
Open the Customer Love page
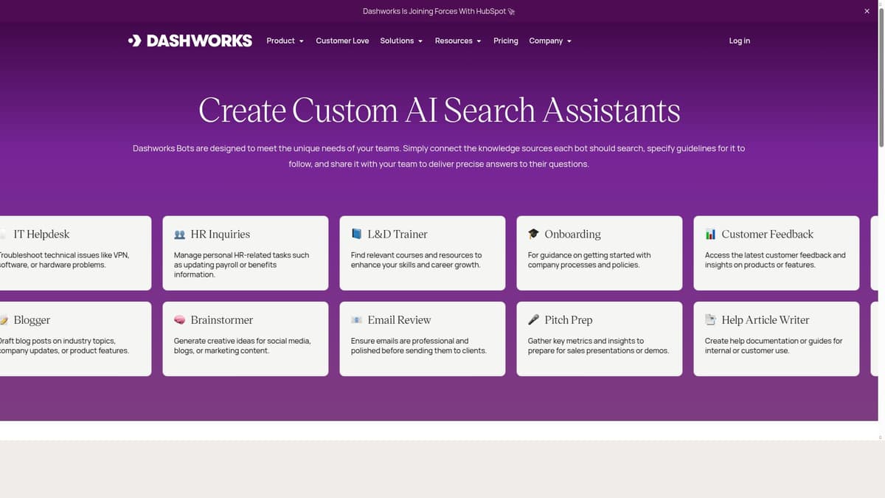[x=342, y=41]
